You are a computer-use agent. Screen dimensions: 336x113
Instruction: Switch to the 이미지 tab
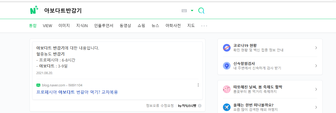click(x=64, y=26)
